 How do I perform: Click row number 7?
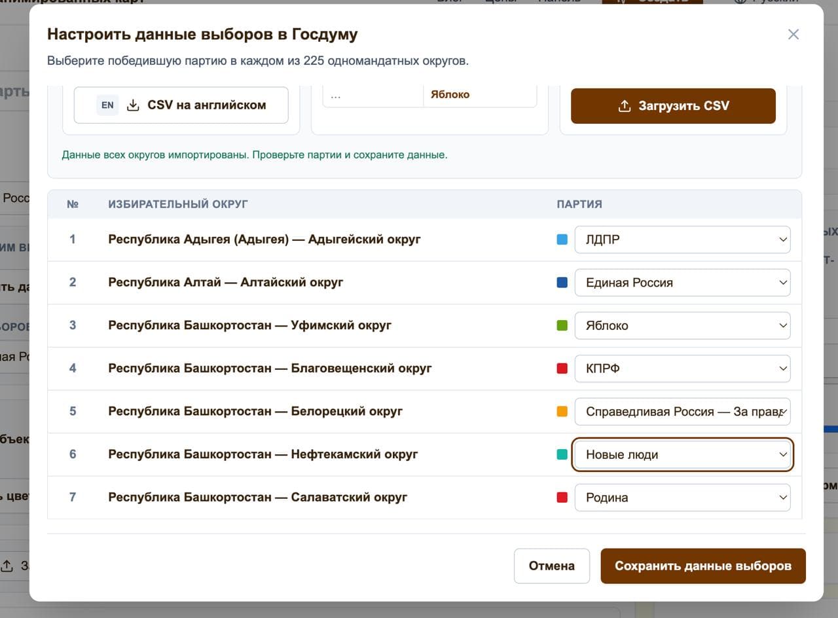pyautogui.click(x=73, y=498)
